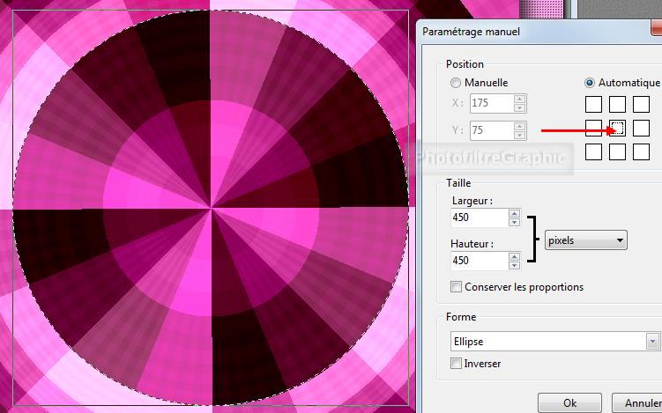This screenshot has width=662, height=413.
Task: Choose the middle-right position anchor box
Action: 641,129
